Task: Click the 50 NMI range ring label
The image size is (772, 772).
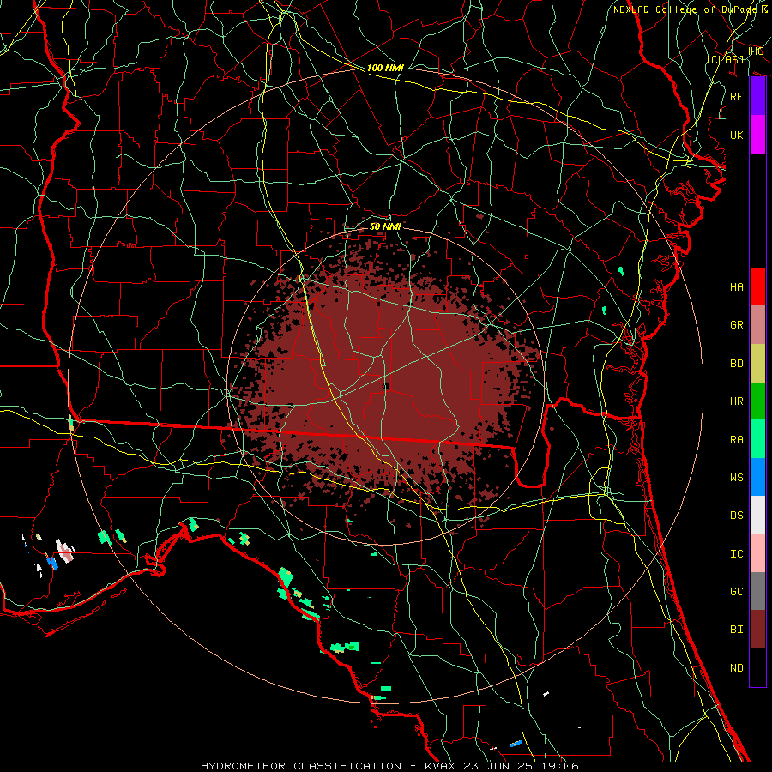Action: (385, 226)
